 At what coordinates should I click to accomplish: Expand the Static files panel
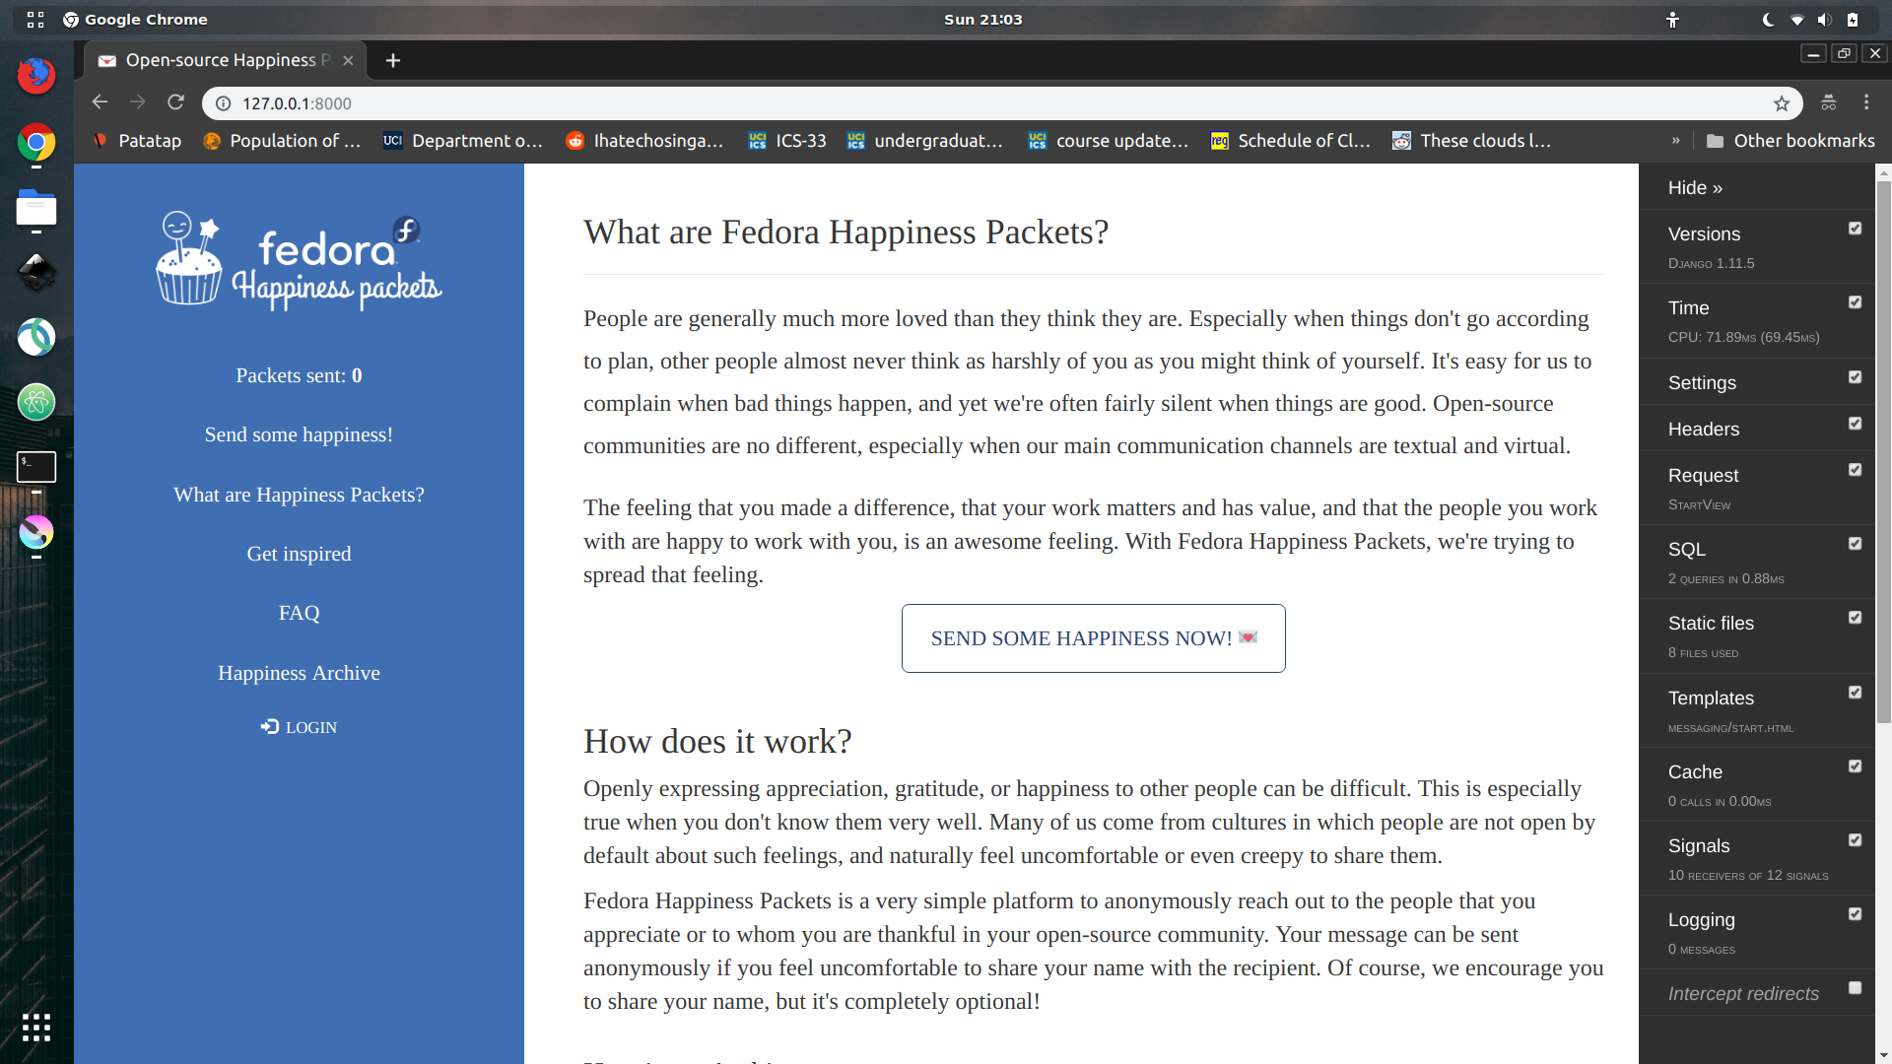coord(1712,624)
